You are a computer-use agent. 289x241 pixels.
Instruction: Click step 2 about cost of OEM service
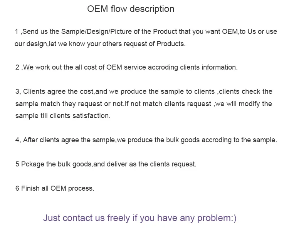point(127,67)
